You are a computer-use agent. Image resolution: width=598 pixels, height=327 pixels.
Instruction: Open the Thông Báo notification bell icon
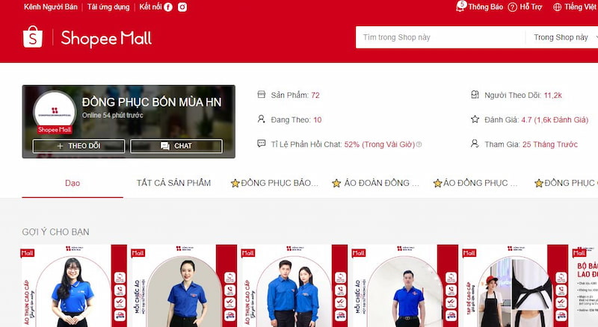click(460, 7)
